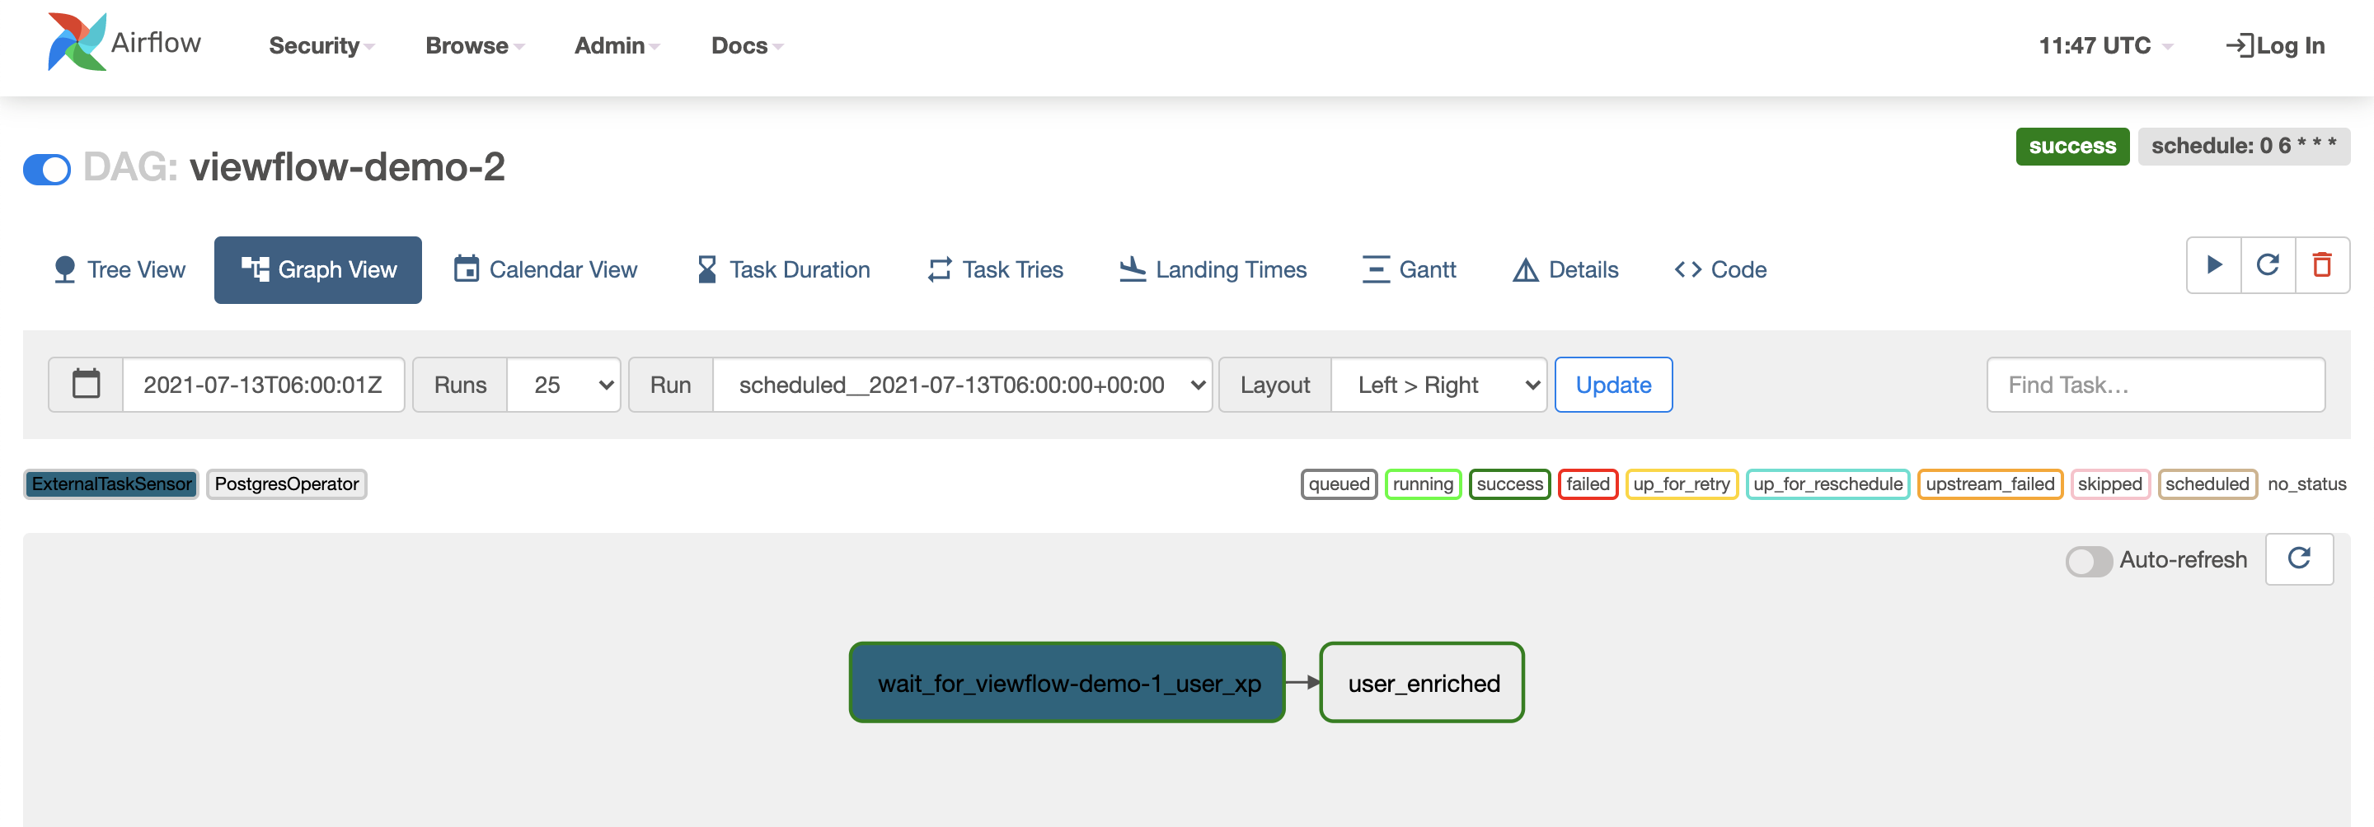Open the calendar date picker icon
The image size is (2374, 827).
pos(86,384)
